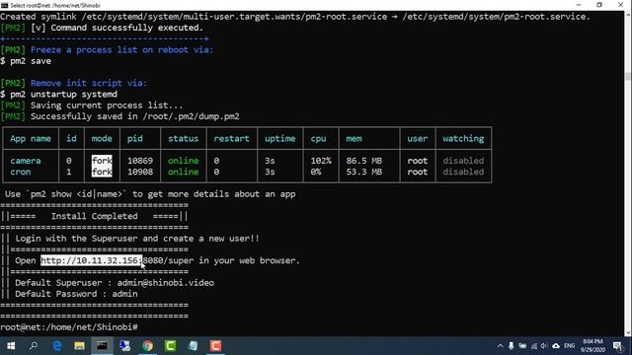The image size is (632, 355).
Task: Launch Microsoft Edge from the taskbar
Action: coord(57,346)
